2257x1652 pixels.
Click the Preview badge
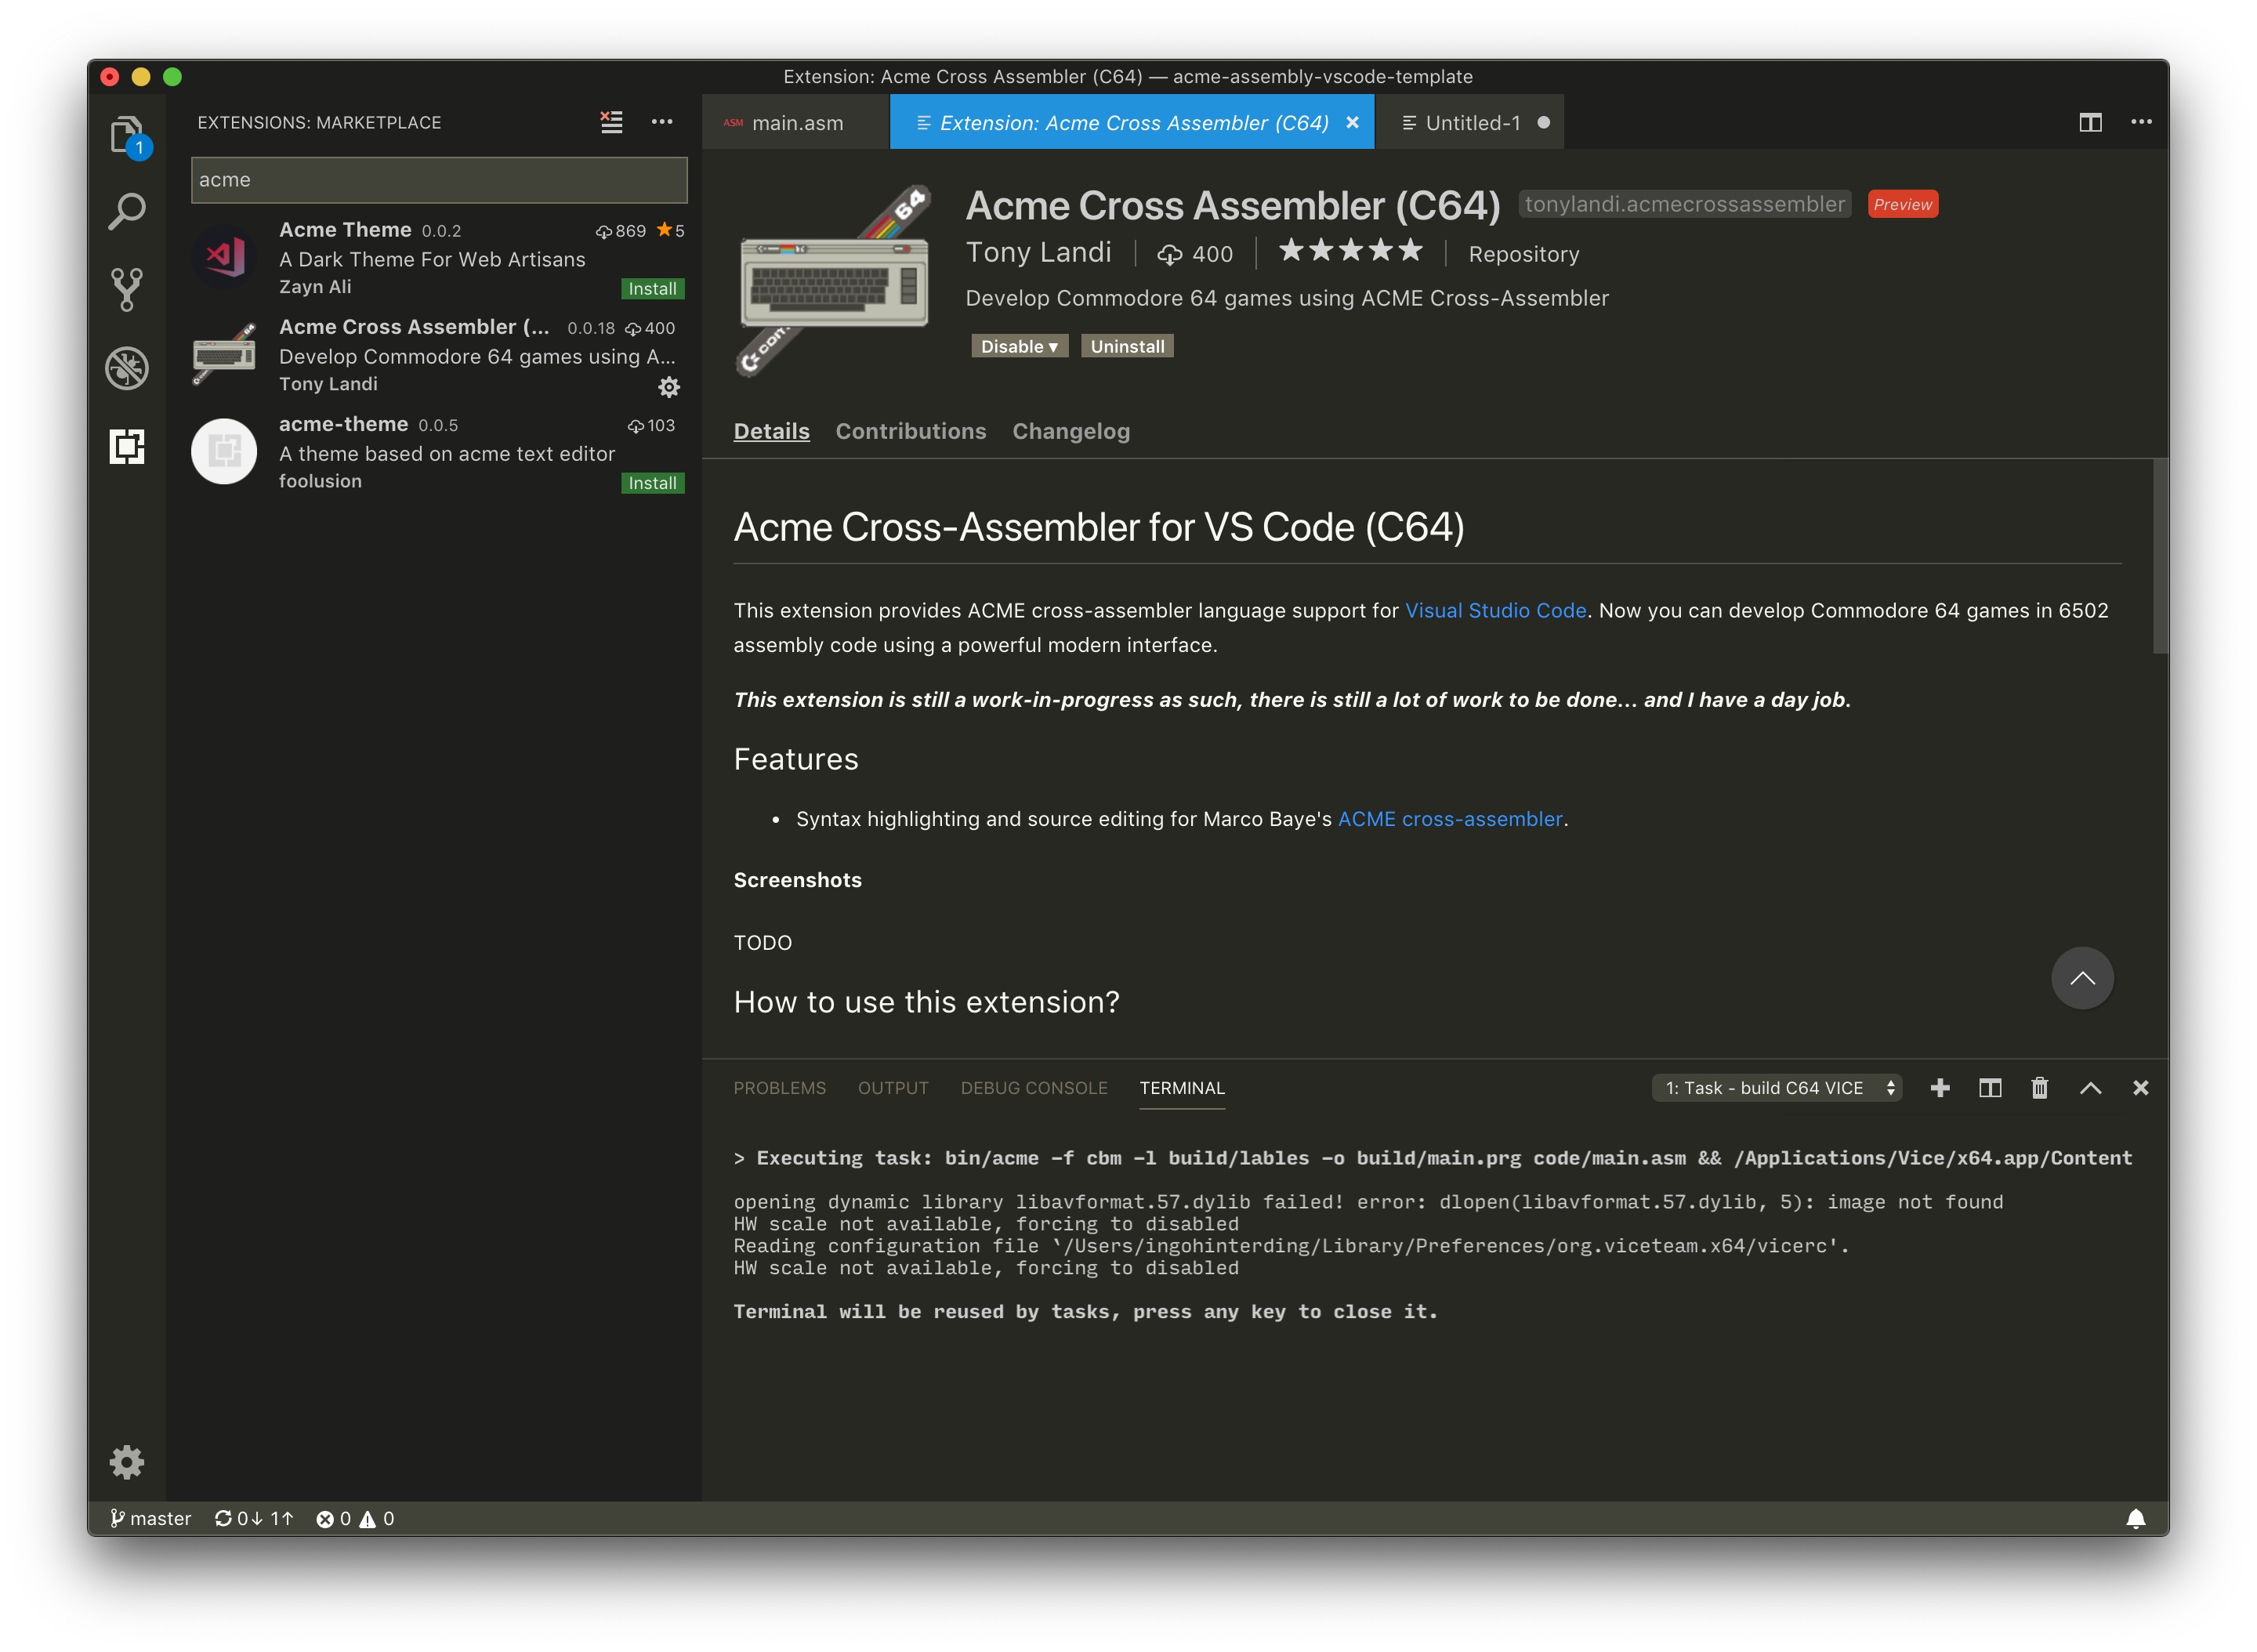coord(1902,204)
